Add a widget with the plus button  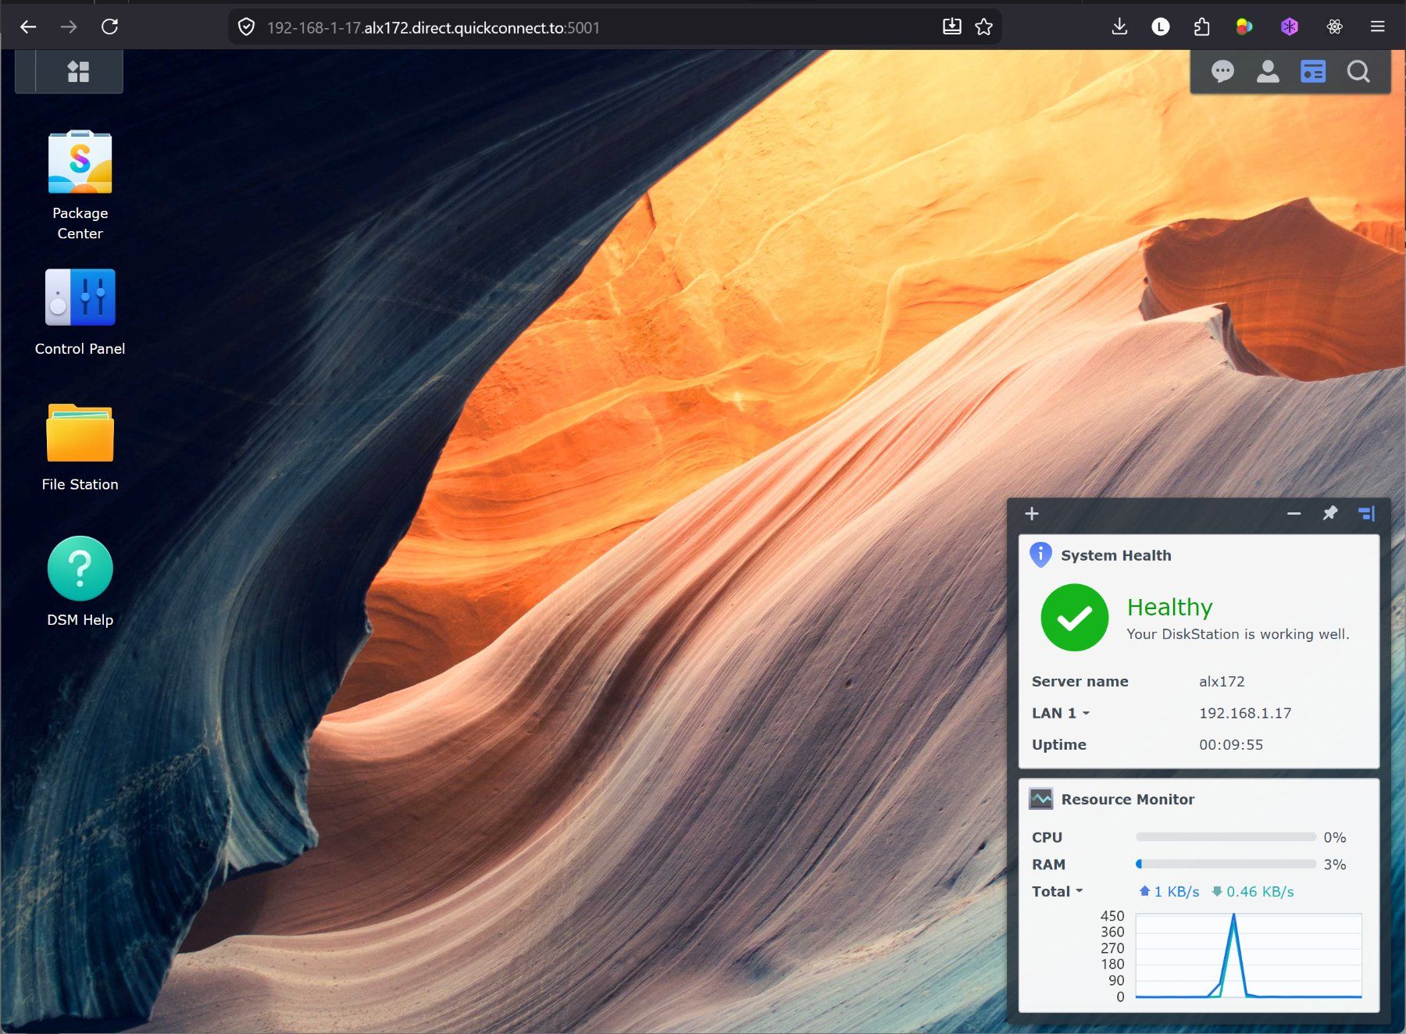click(1032, 513)
